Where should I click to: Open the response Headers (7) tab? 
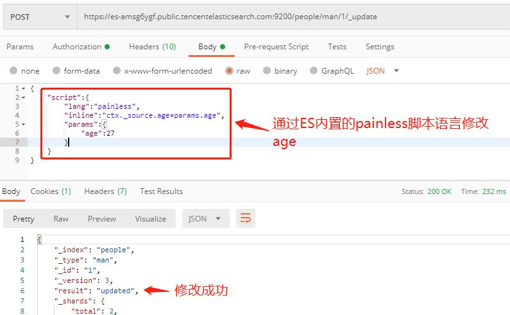105,191
